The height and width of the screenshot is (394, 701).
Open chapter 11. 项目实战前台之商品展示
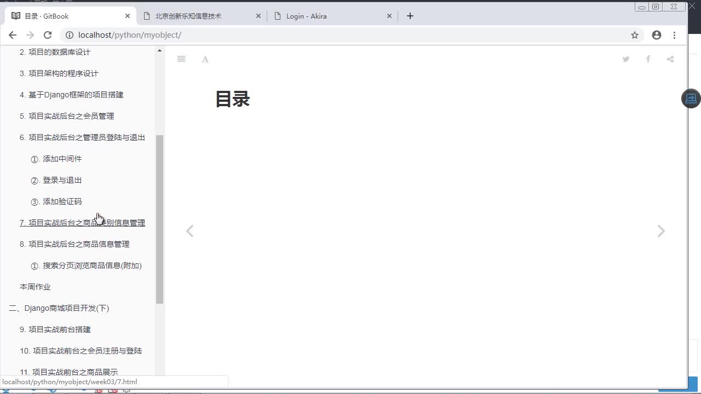69,372
